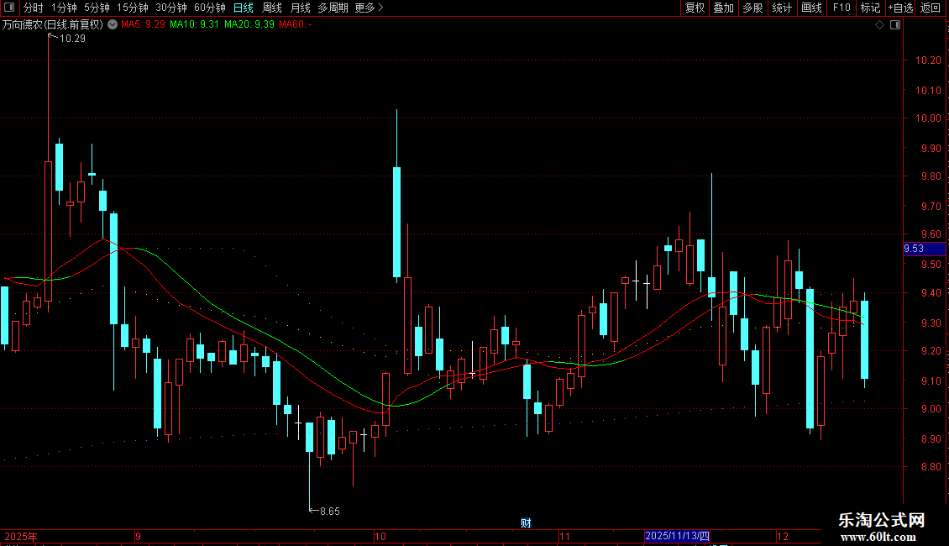Select the 30分钟 period
Viewport: 949px width, 546px height.
[x=171, y=8]
